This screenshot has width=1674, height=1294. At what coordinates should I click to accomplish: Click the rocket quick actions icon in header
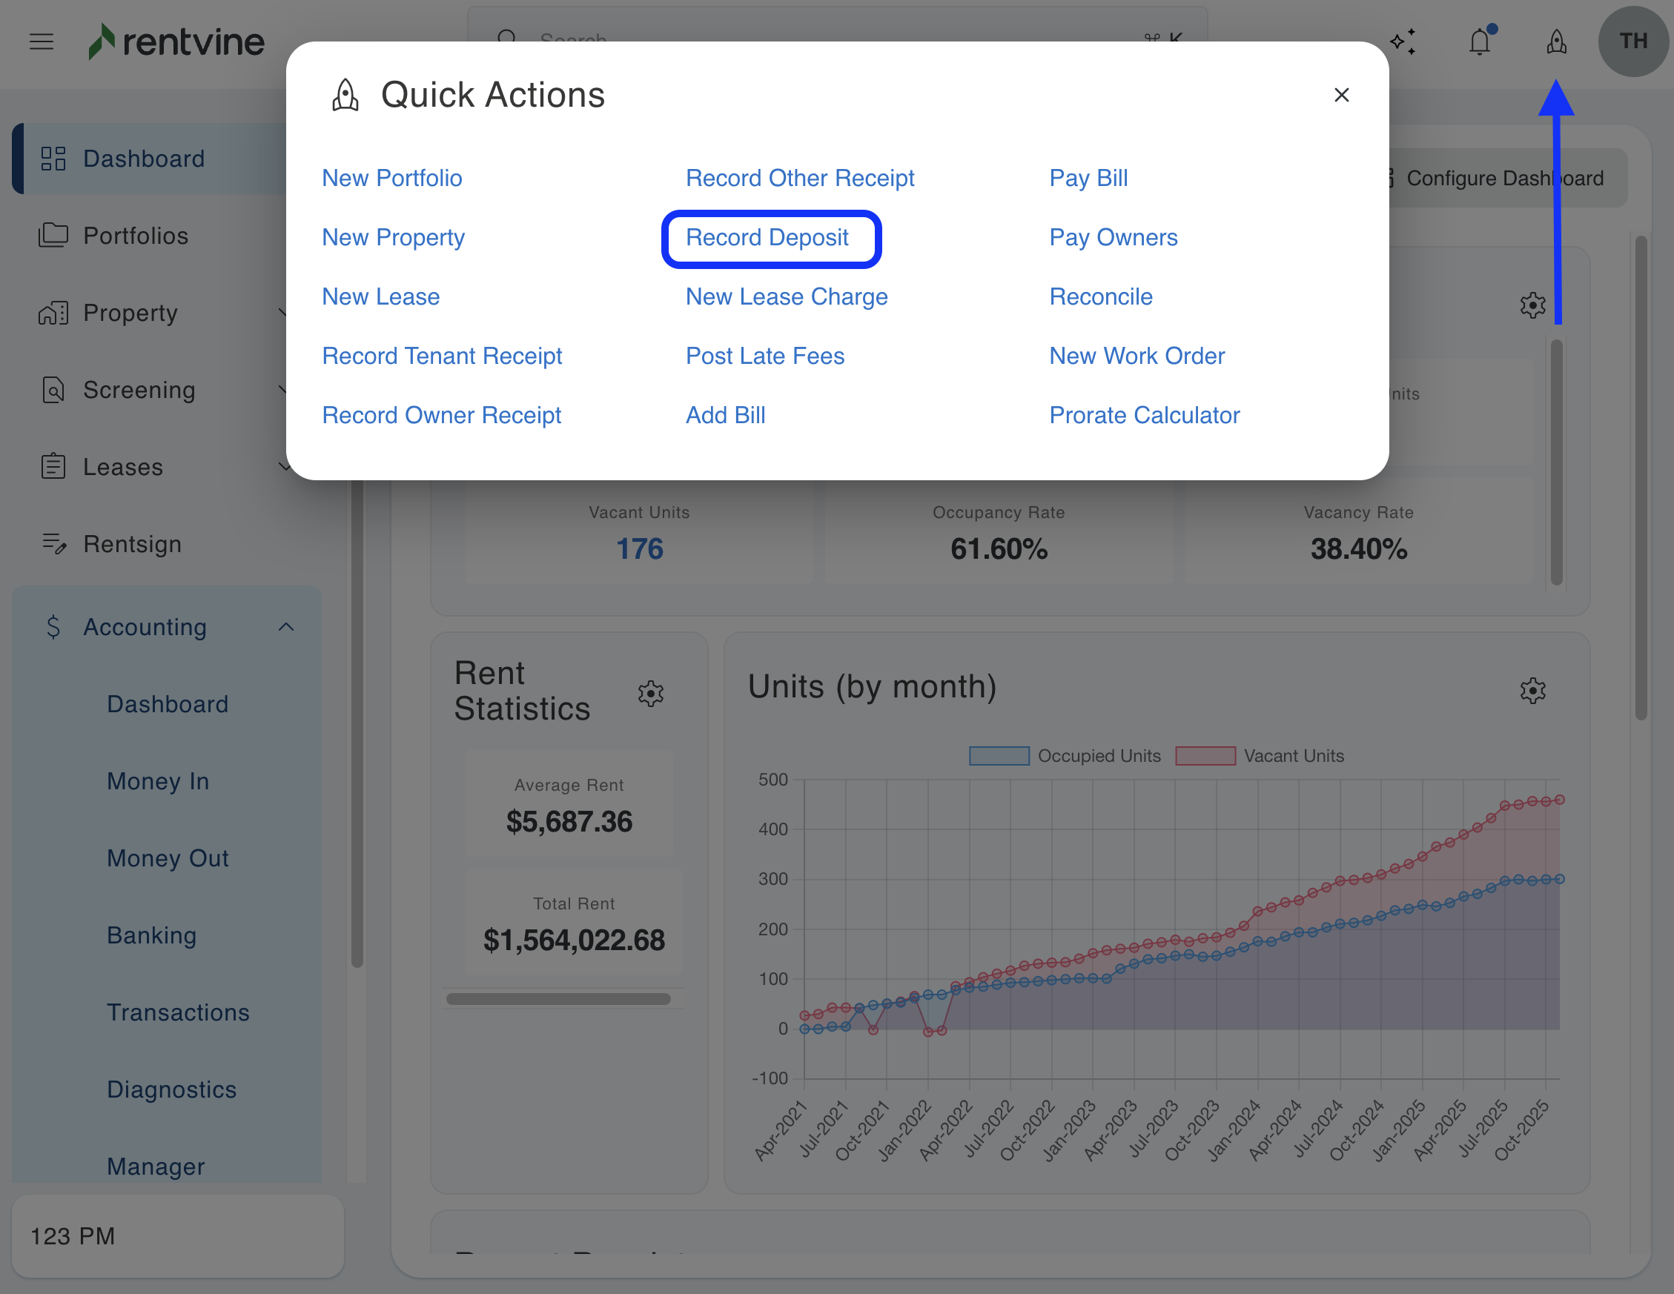tap(1556, 42)
